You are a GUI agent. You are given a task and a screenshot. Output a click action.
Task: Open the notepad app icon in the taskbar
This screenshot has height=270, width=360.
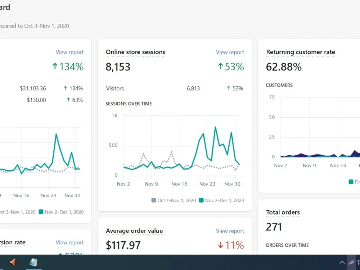click(x=33, y=262)
